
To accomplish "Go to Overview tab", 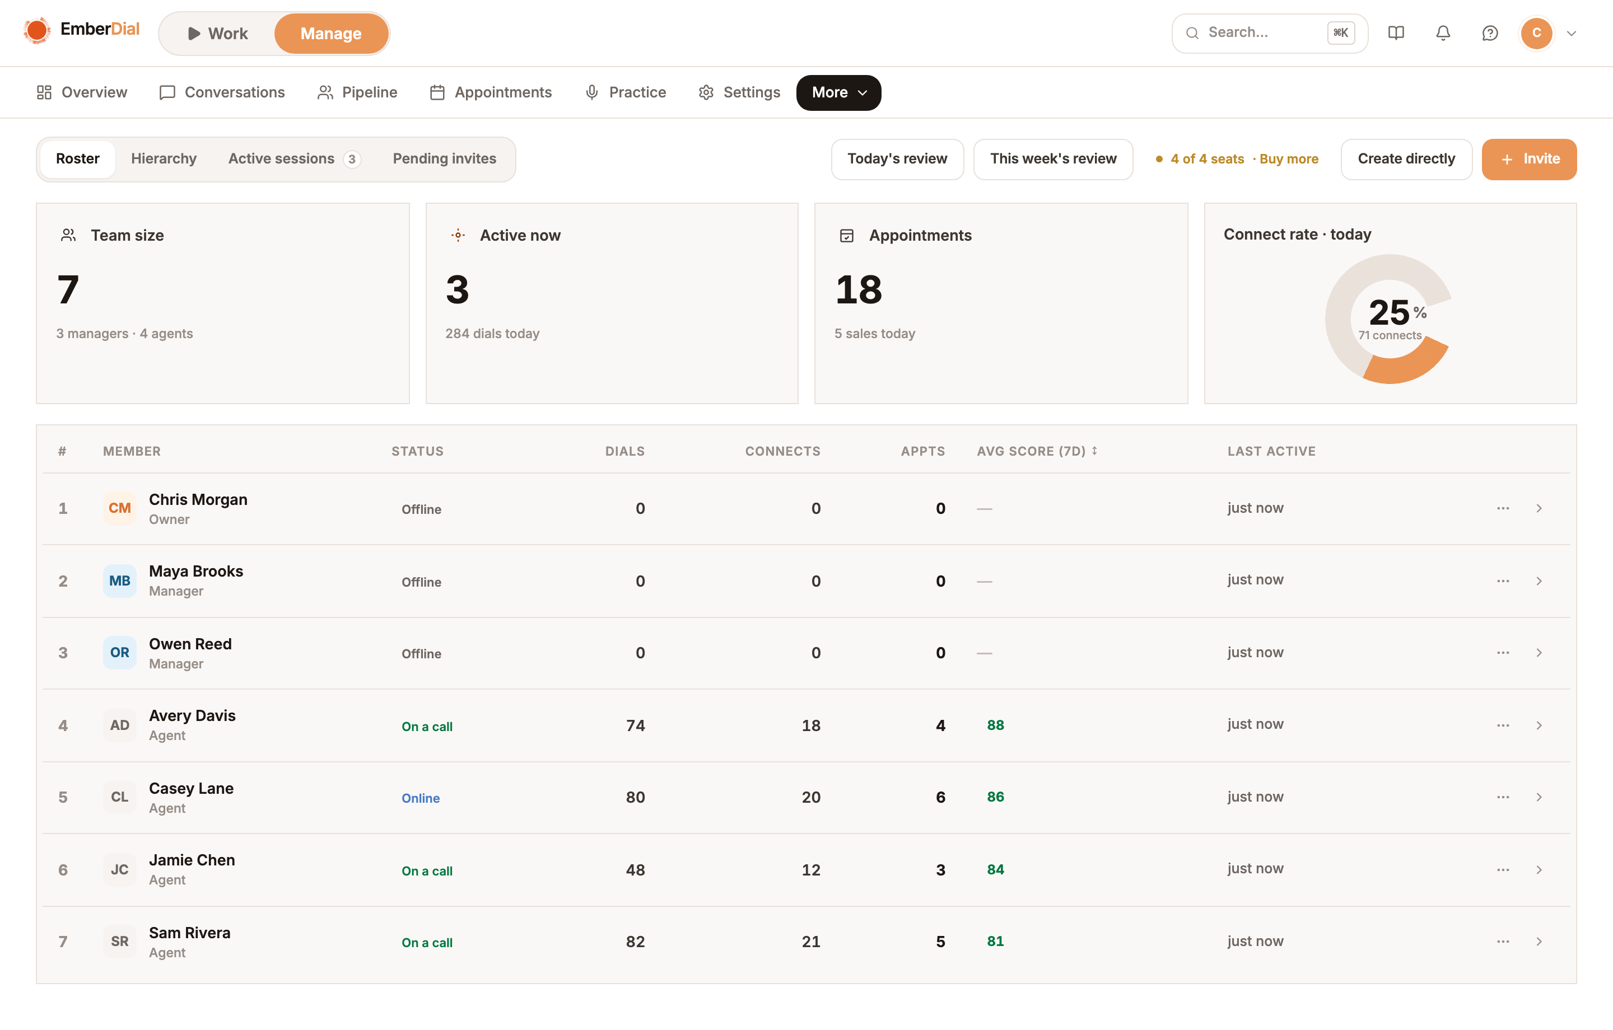I will pos(82,92).
